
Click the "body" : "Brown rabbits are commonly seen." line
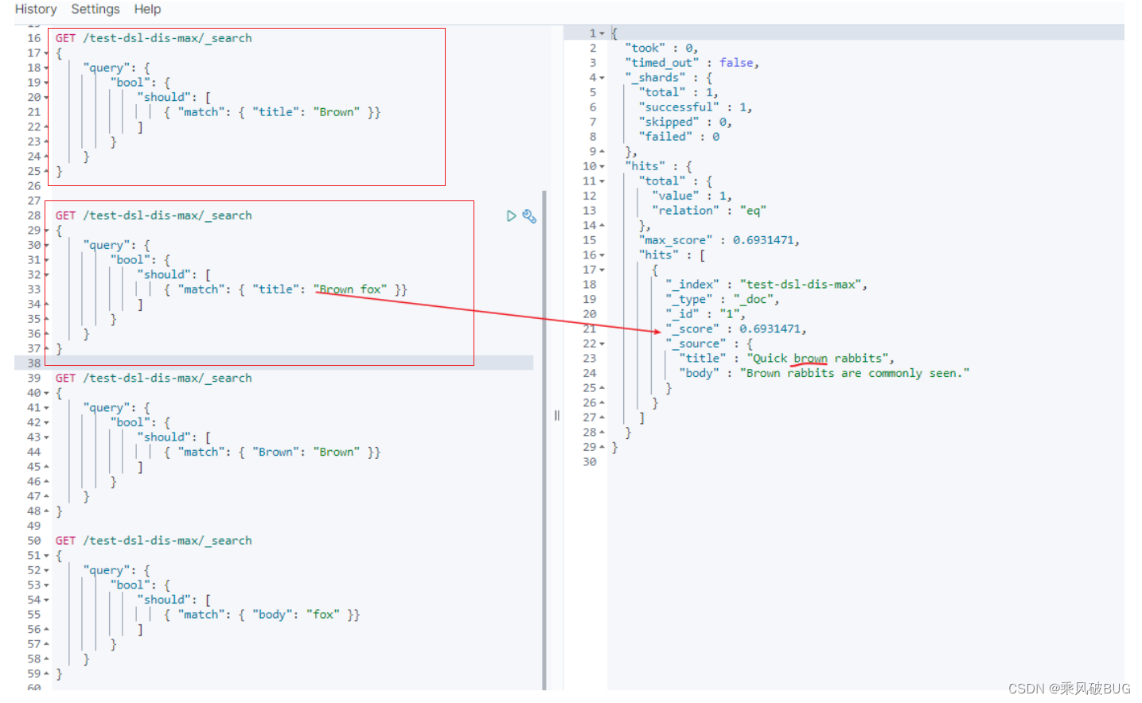(x=824, y=373)
